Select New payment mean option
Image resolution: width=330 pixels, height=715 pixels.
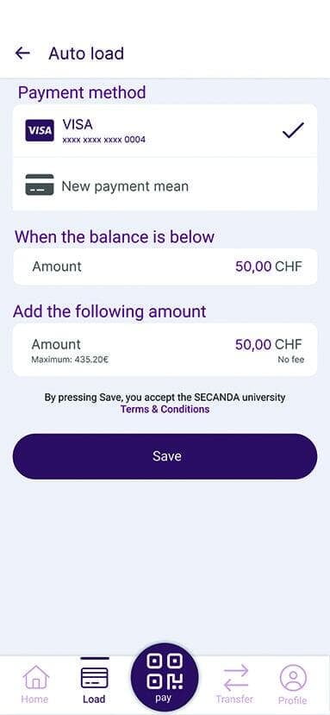[165, 185]
